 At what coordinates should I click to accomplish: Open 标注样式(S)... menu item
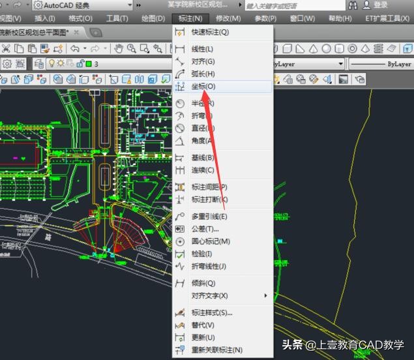coord(222,313)
